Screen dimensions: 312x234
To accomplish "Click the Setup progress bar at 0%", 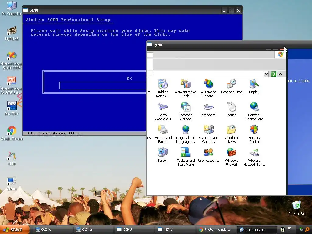I will (x=103, y=85).
